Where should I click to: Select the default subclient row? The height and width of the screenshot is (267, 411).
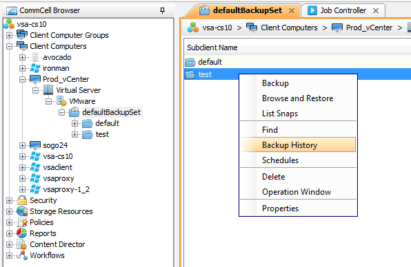click(x=297, y=62)
